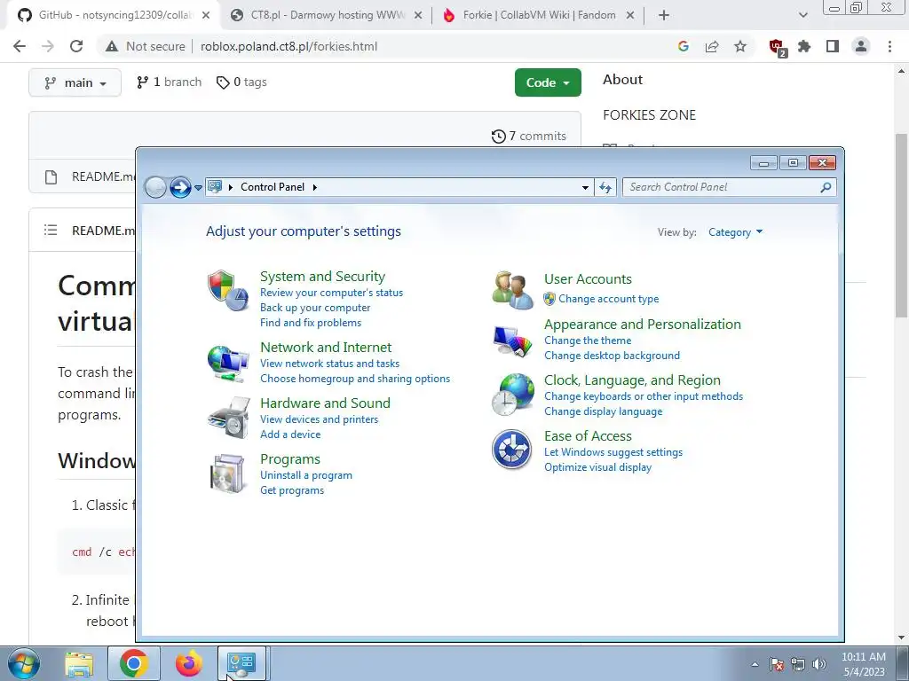
Task: Click the search magnifier in Control Panel
Action: [826, 187]
